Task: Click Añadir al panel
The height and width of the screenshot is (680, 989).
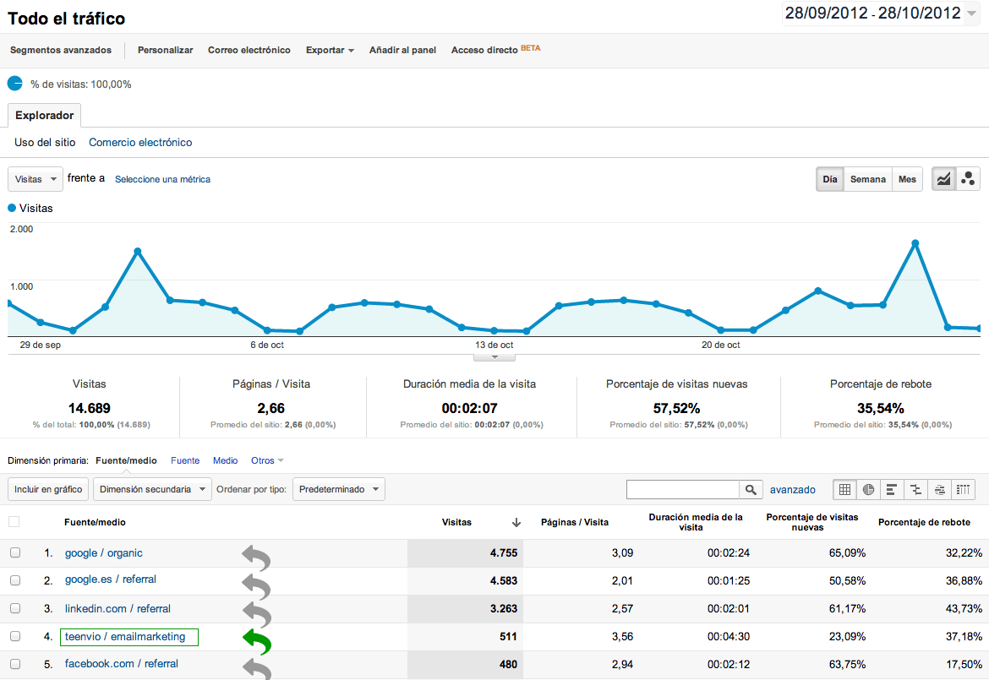Action: pos(402,50)
